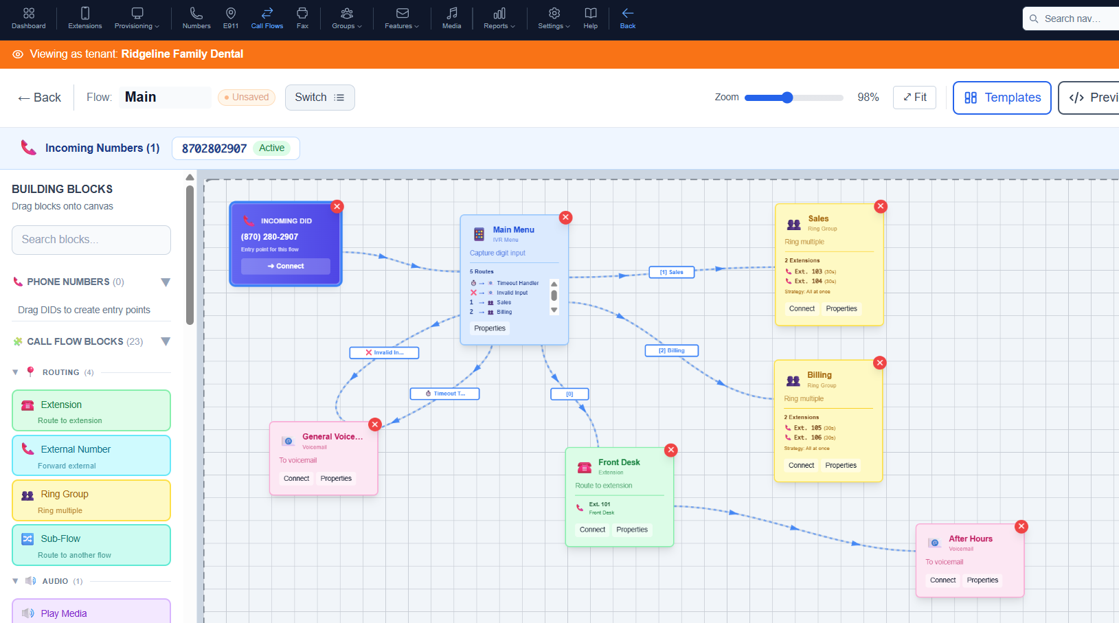Open the Fax printer icon
1119x623 pixels.
302,13
